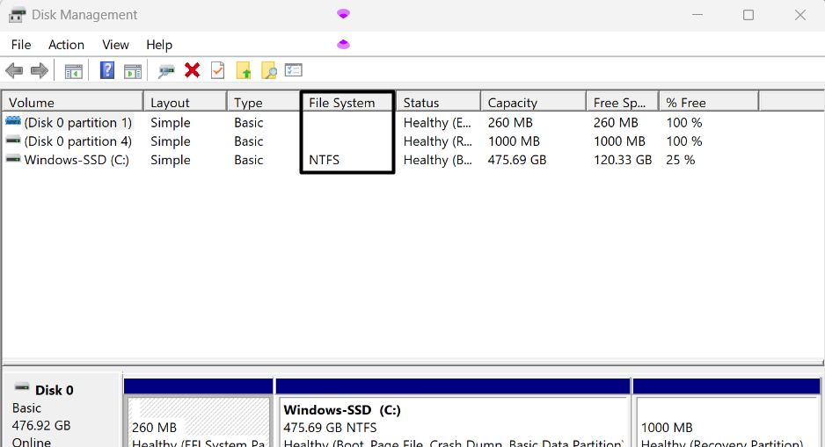Click the Properties checkmark page icon
The image size is (825, 447).
pos(217,71)
